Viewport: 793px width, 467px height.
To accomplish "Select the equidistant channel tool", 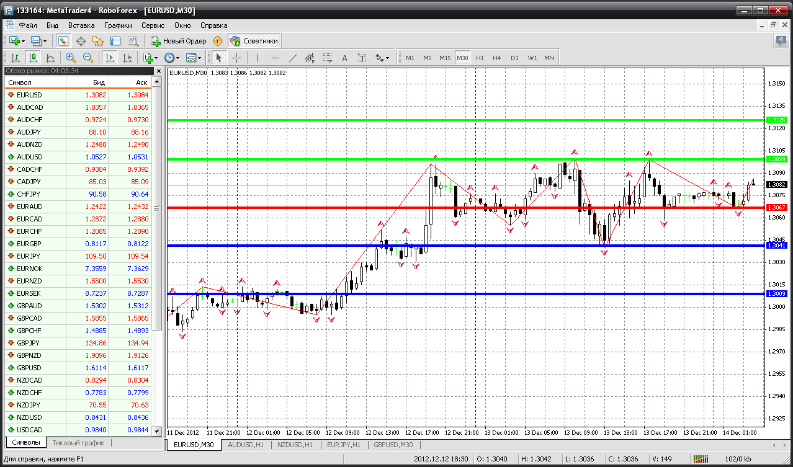I will tap(310, 58).
